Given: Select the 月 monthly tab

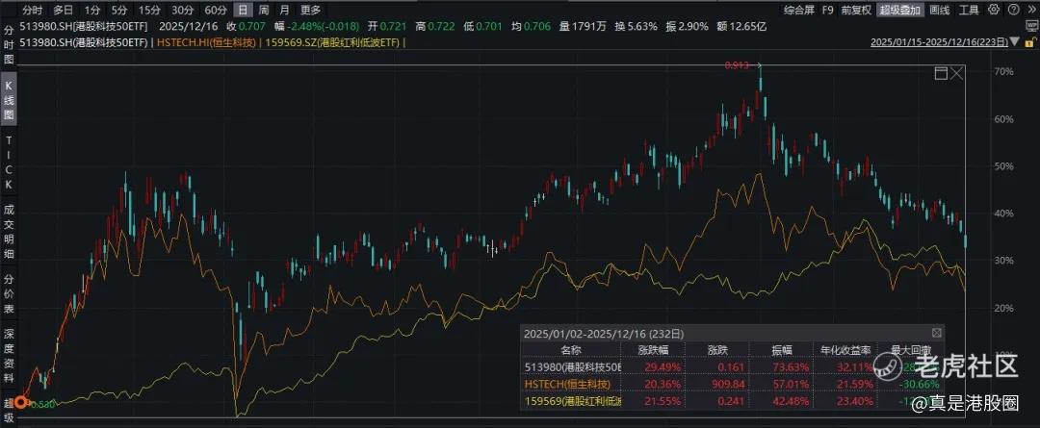Looking at the screenshot, I should [284, 10].
